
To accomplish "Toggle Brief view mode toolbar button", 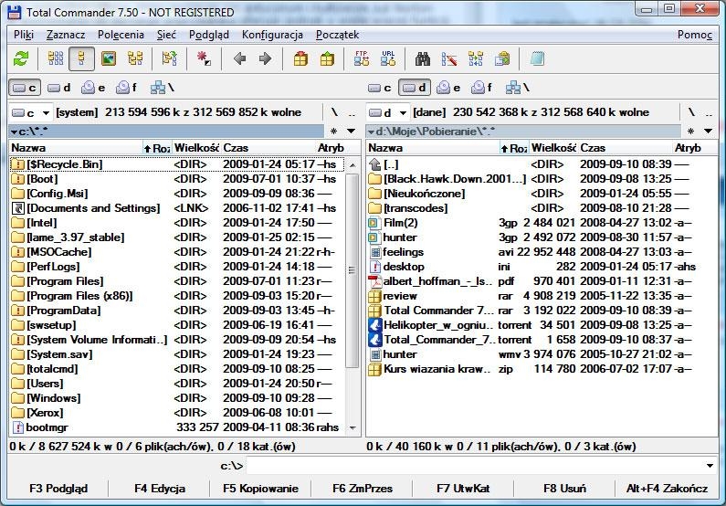I will click(56, 58).
